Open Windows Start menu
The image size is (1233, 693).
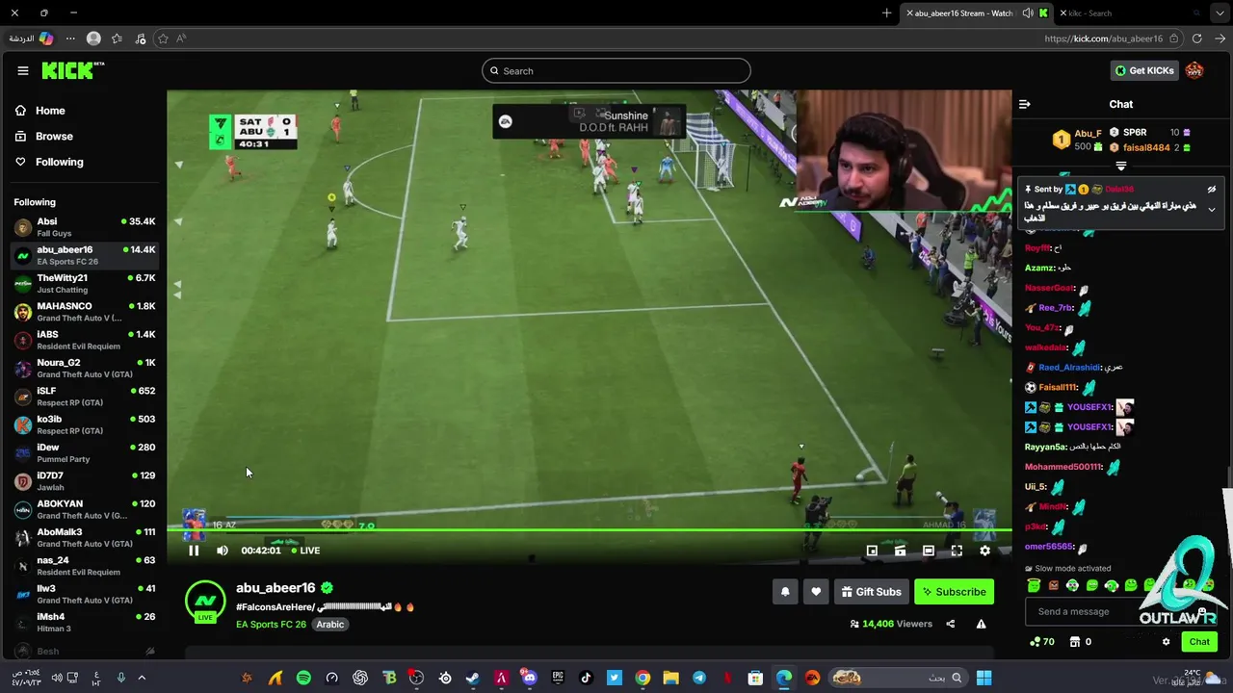[984, 678]
